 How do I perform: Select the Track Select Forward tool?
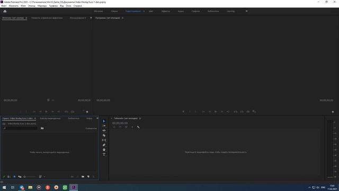click(104, 126)
